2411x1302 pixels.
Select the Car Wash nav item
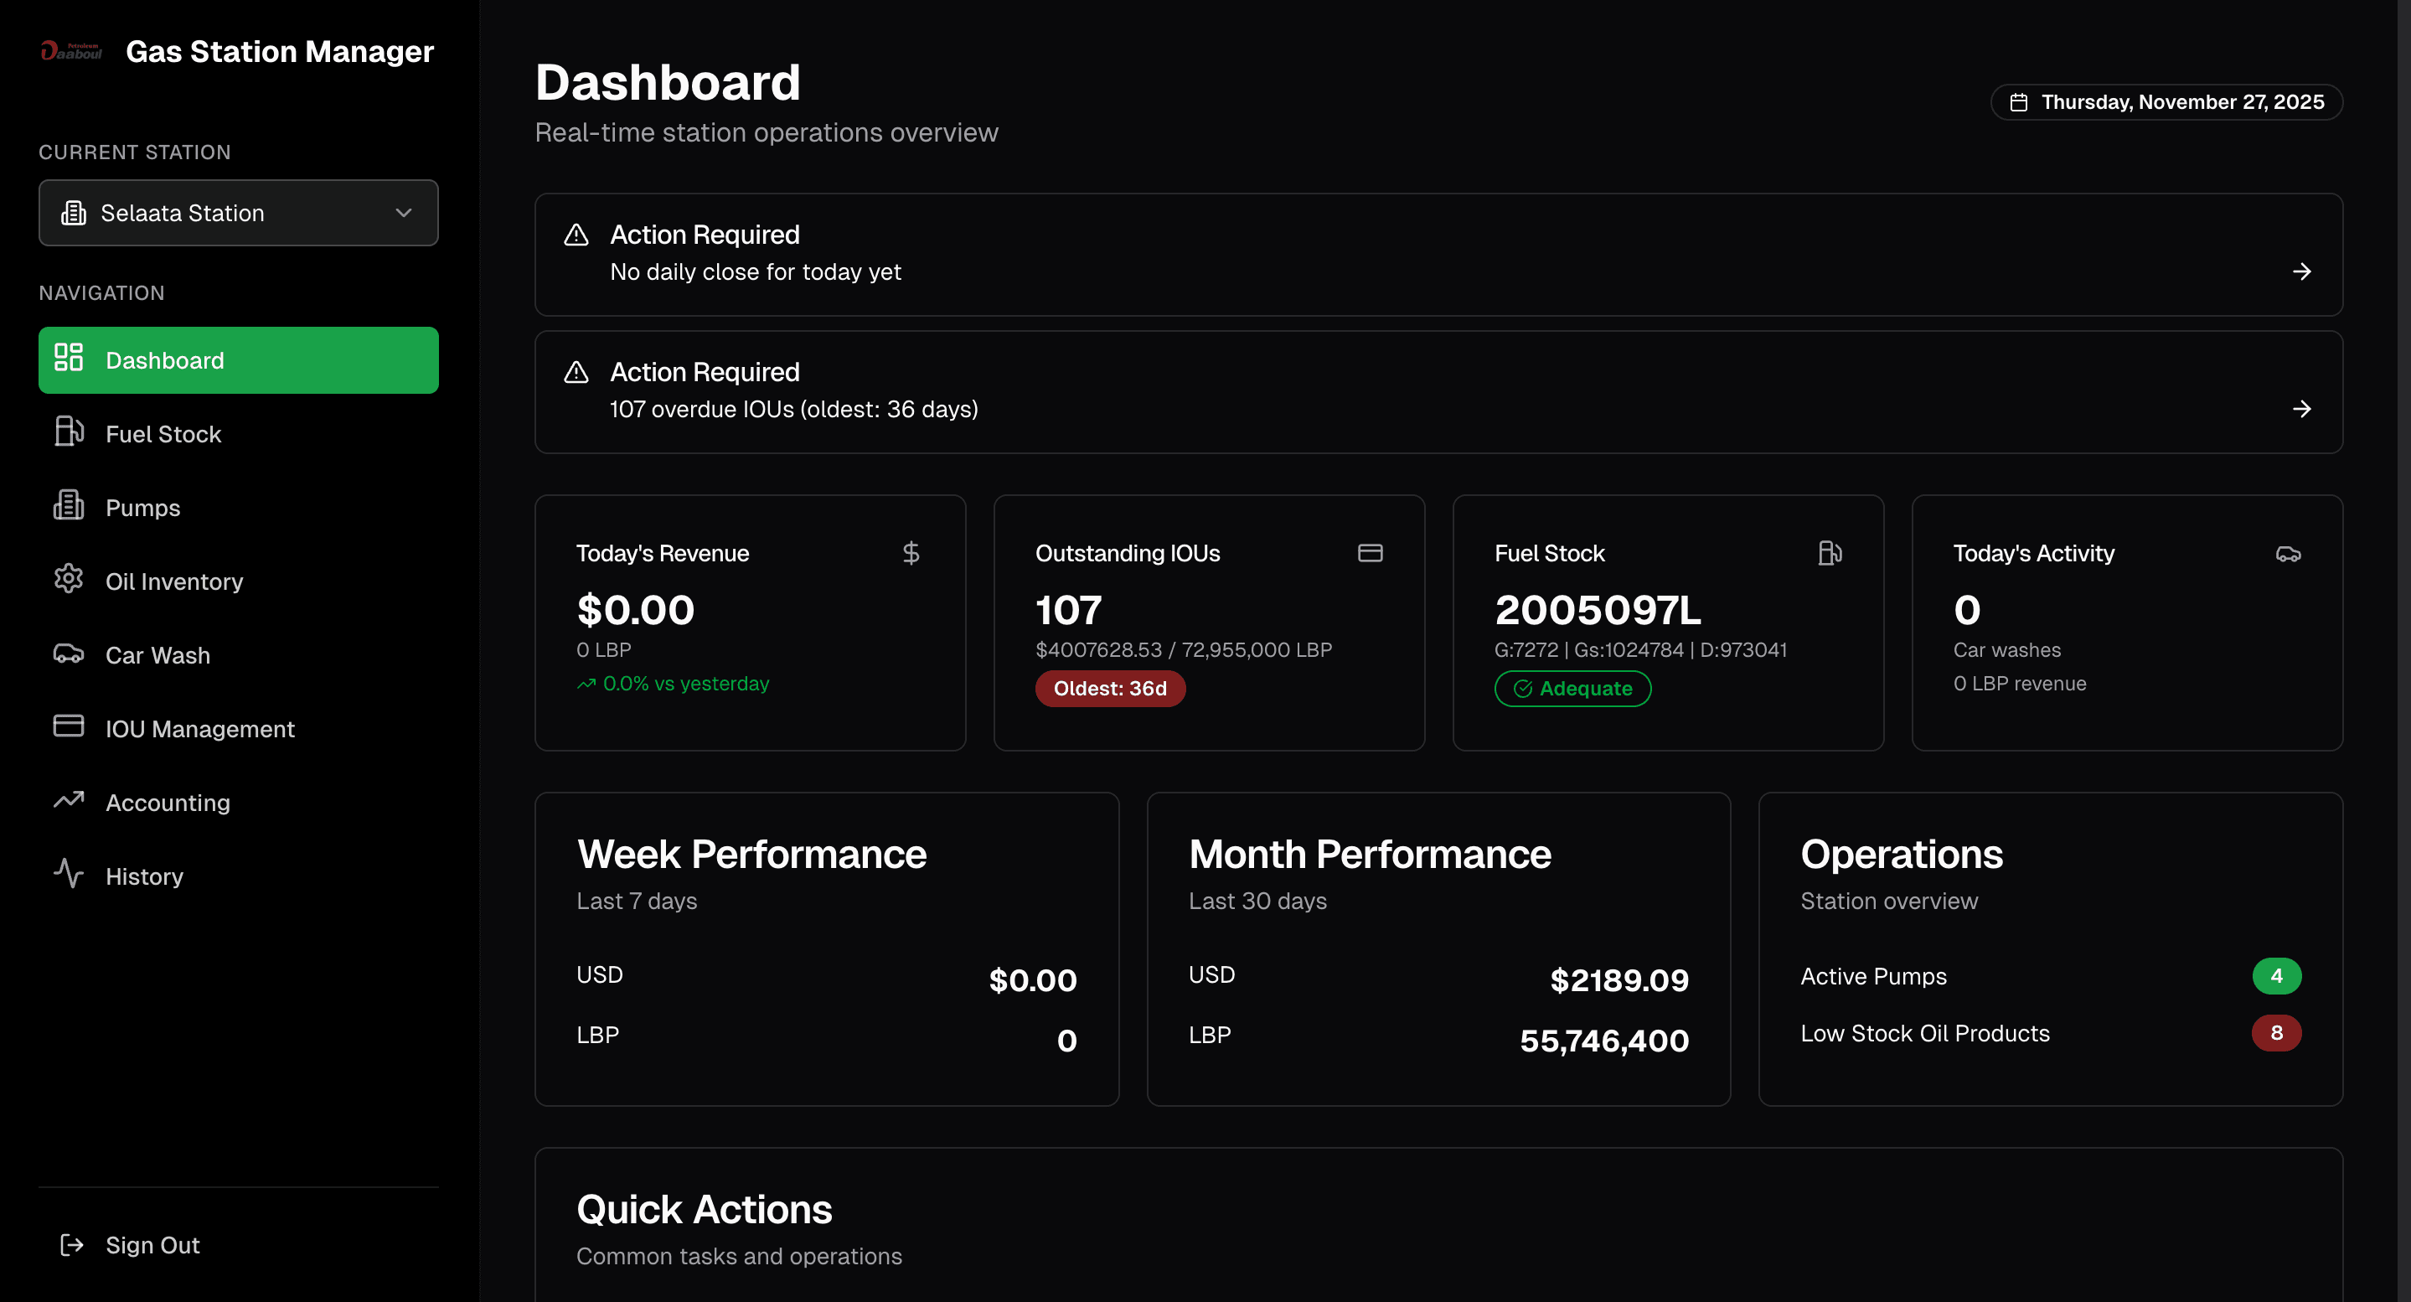[x=157, y=655]
